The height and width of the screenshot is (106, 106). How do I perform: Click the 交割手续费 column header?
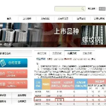click(x=81, y=84)
